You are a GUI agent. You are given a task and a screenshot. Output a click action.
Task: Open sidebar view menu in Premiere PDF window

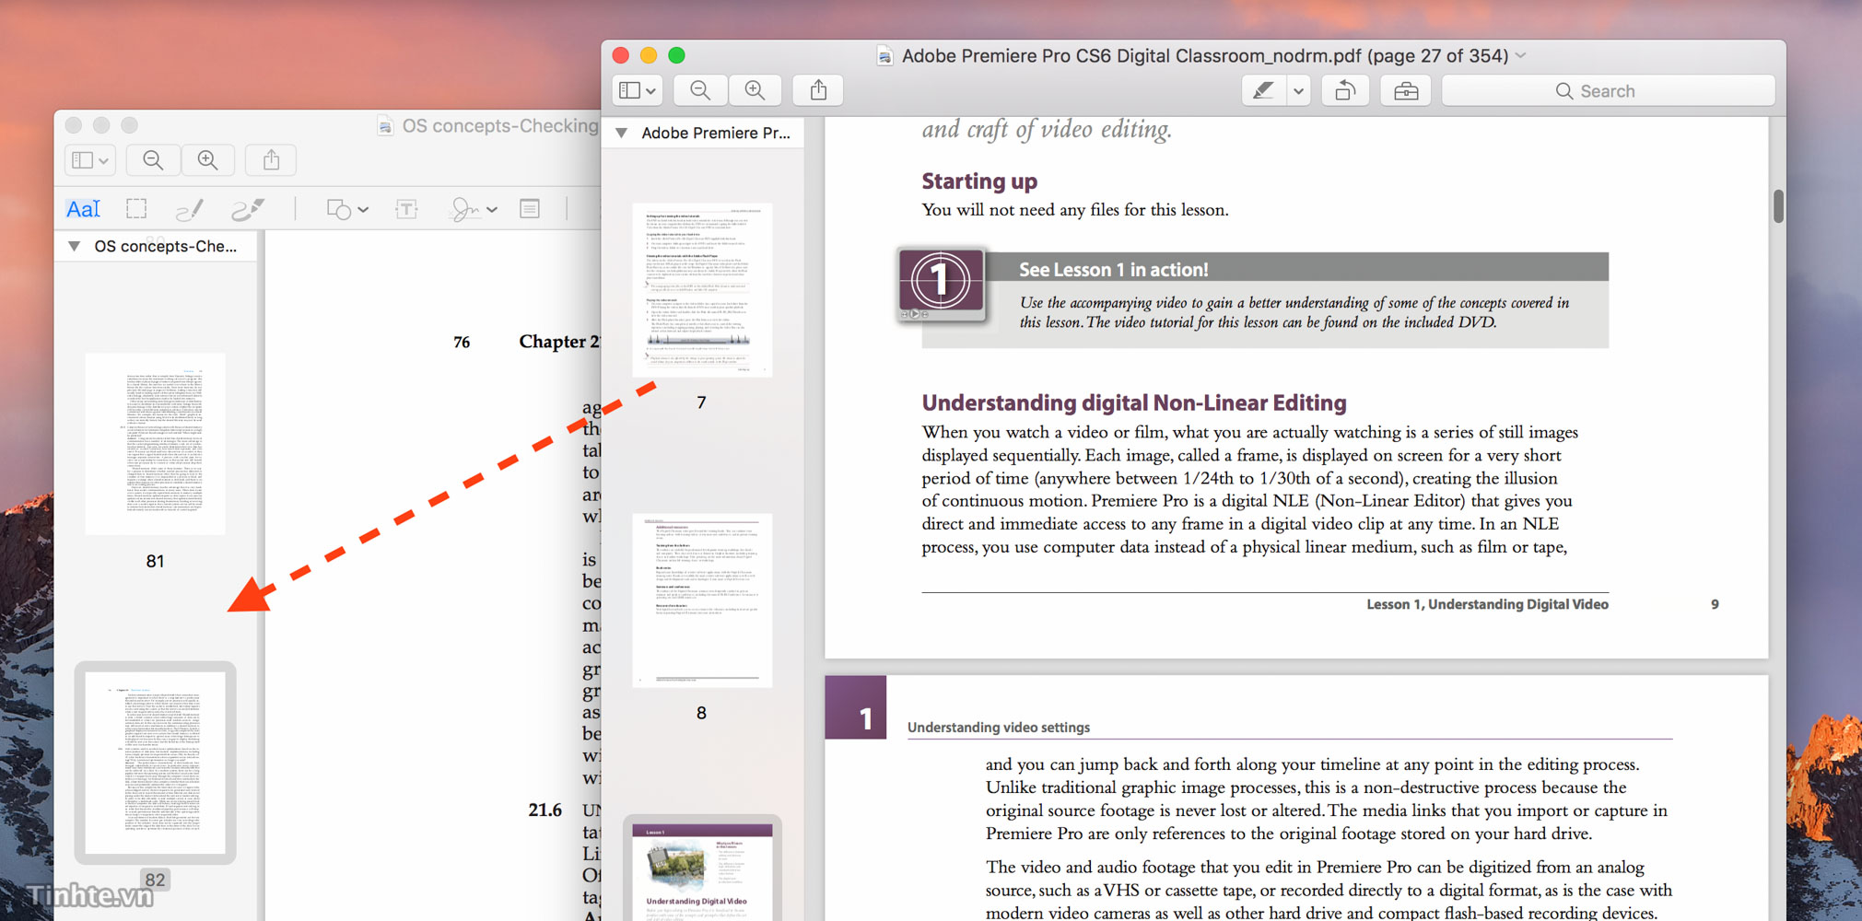638,90
